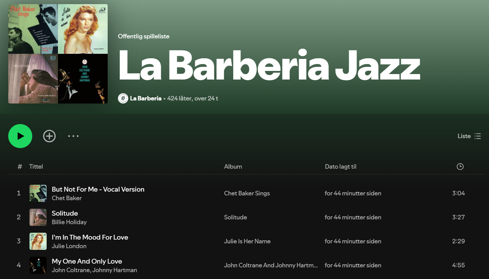Open album John Coltrane And Johnny Hartman

271,265
